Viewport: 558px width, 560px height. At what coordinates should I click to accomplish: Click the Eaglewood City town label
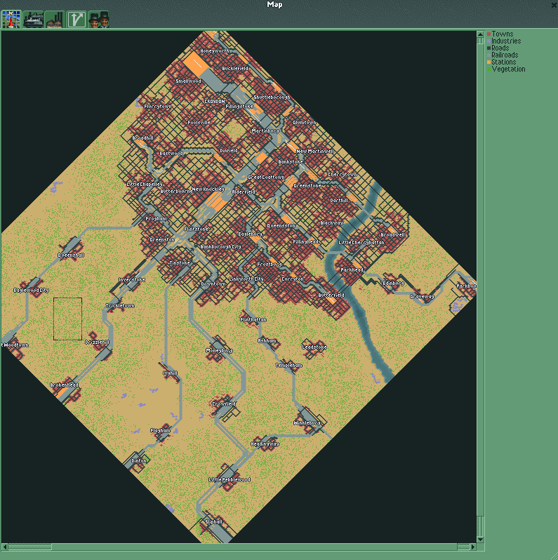click(x=31, y=291)
